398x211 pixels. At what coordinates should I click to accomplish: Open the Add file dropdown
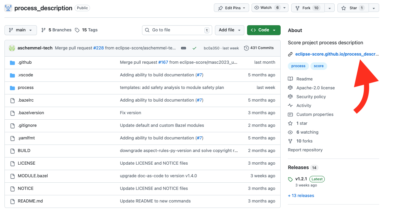229,30
